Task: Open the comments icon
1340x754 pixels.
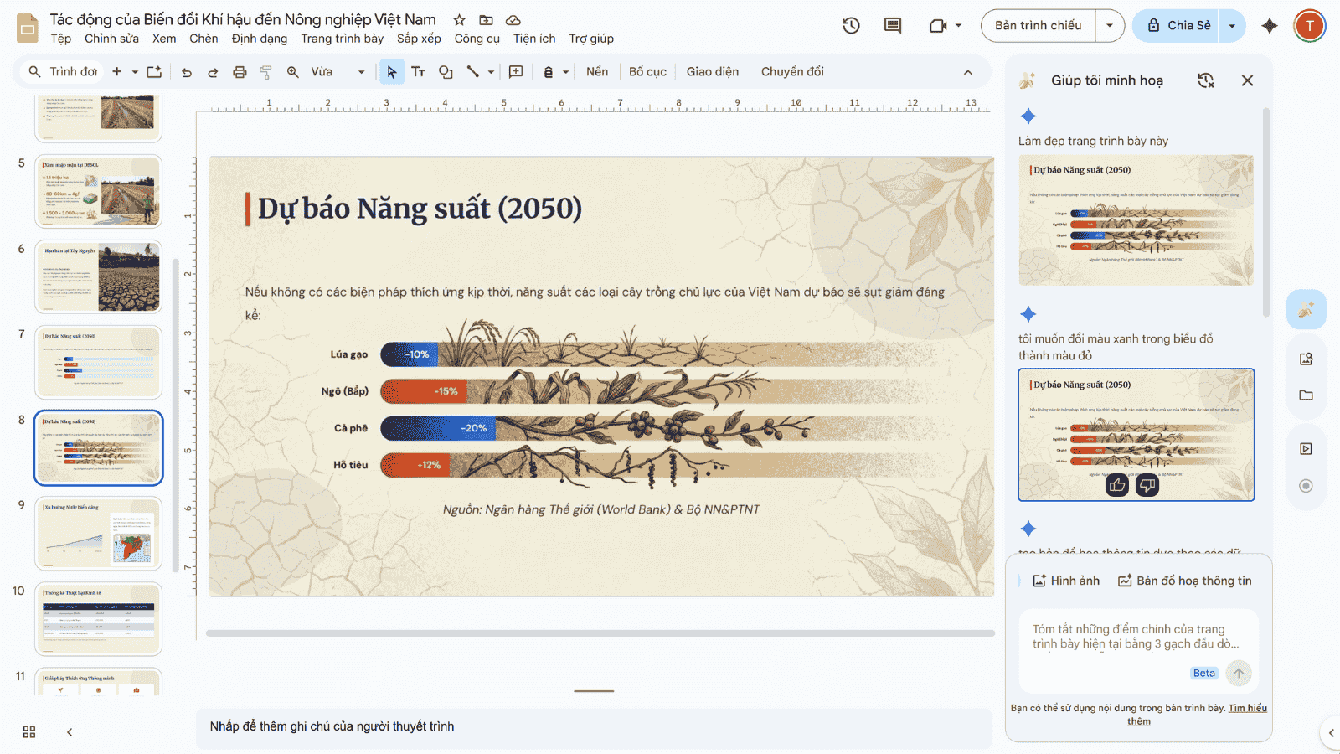Action: [893, 26]
